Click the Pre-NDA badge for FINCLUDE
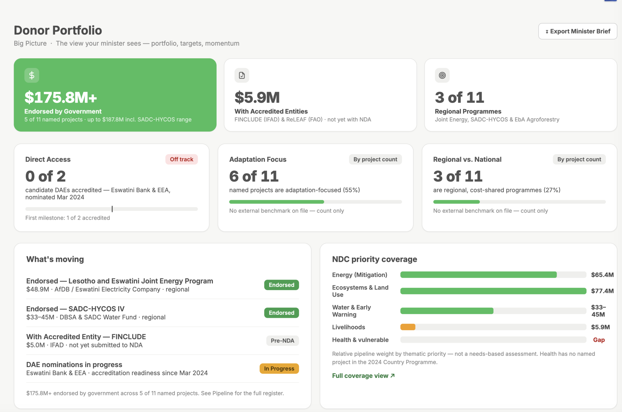622x412 pixels. coord(282,341)
